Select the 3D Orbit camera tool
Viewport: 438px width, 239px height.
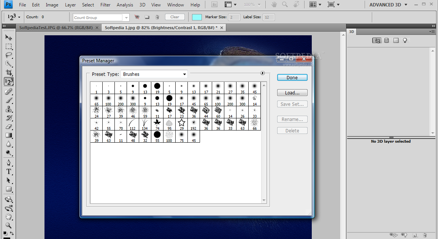click(9, 208)
